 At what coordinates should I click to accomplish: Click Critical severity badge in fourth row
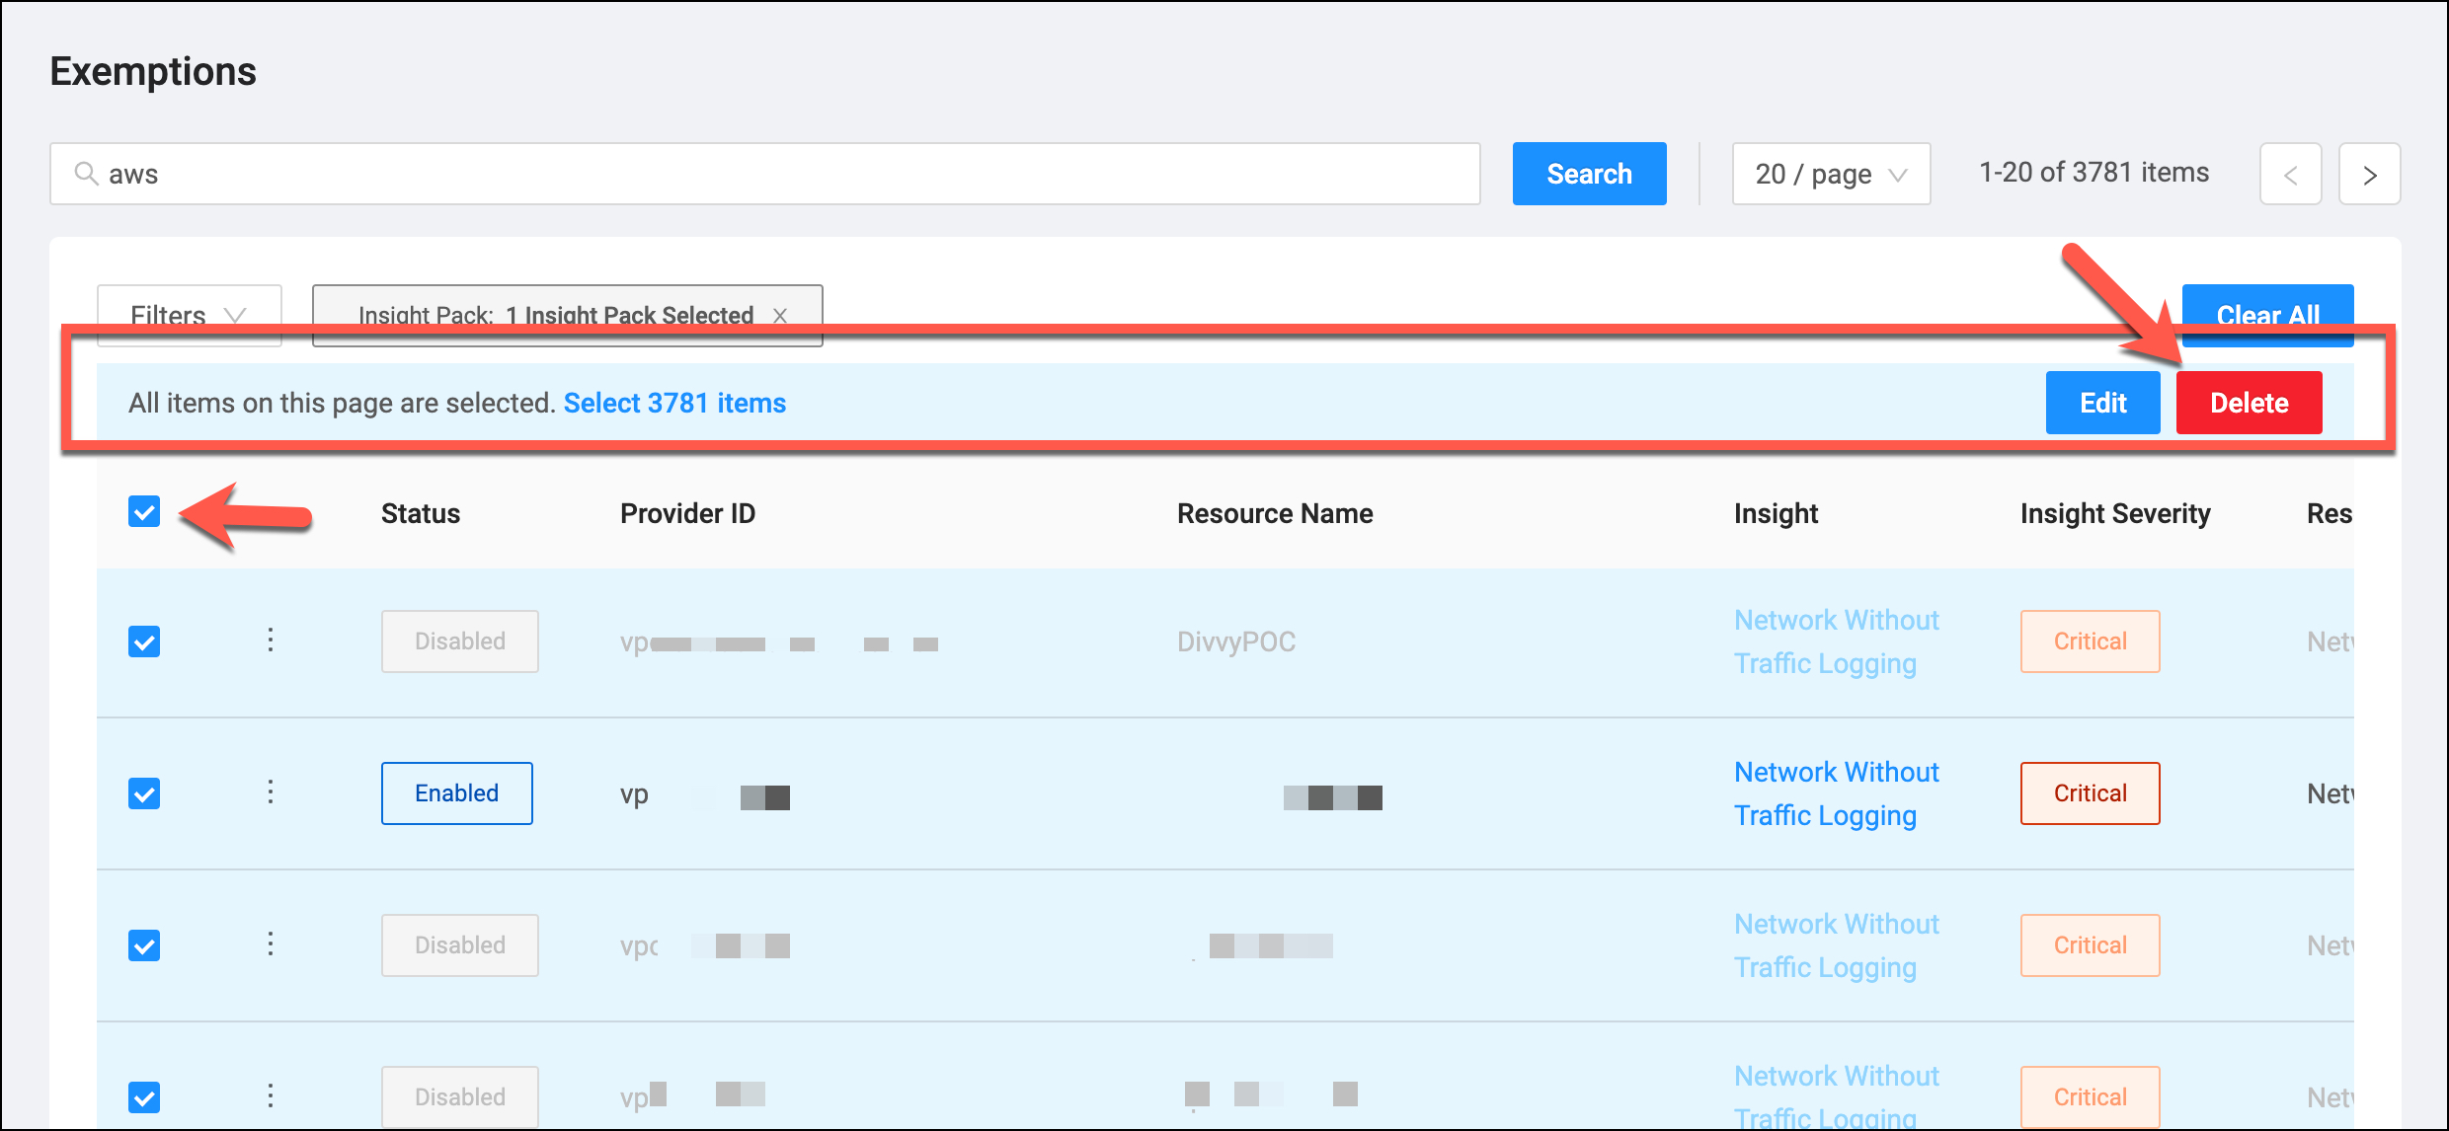point(2090,1097)
